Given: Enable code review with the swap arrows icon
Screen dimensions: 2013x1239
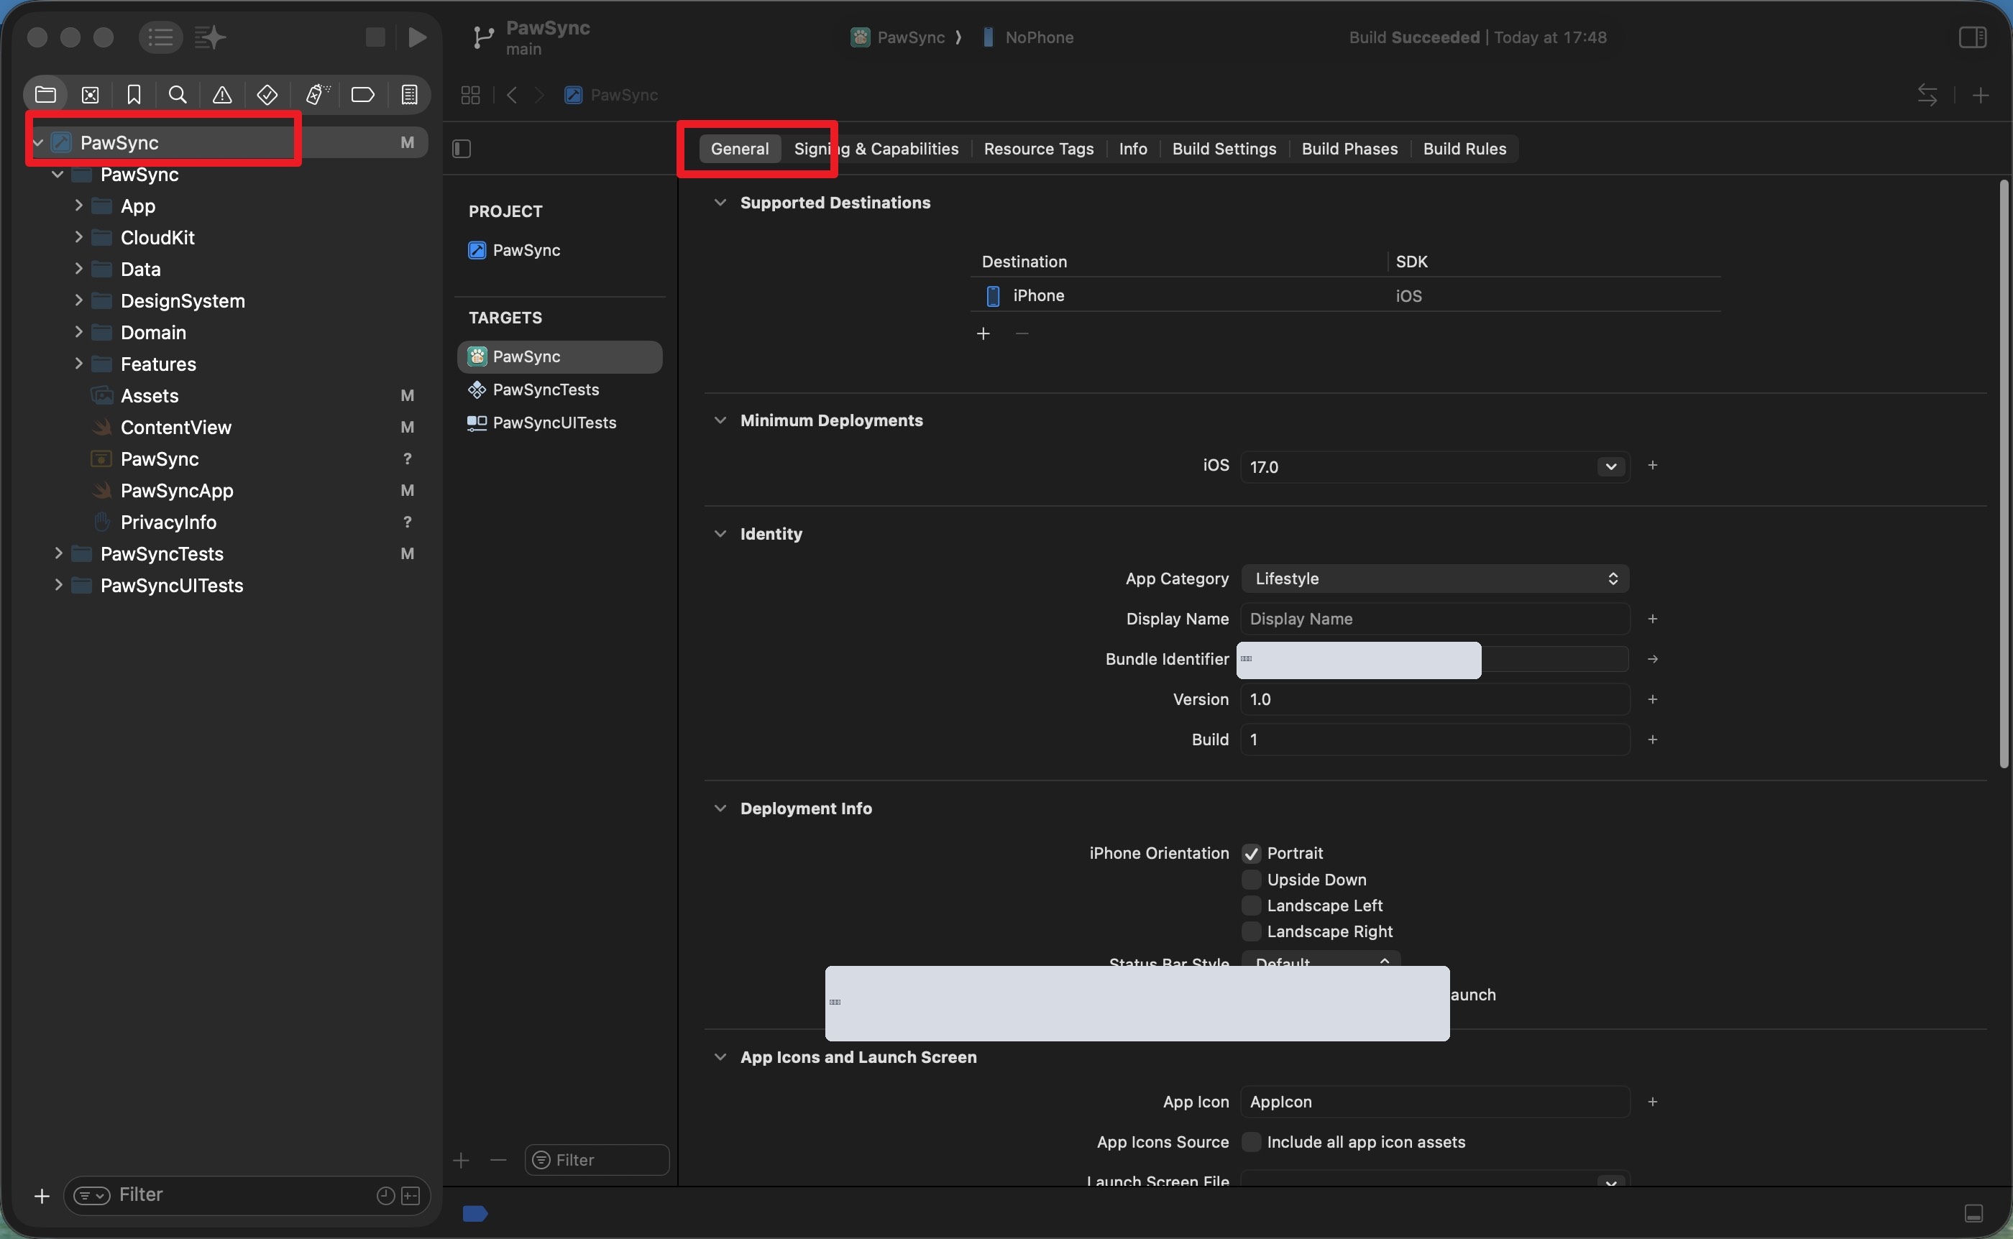Looking at the screenshot, I should (1927, 95).
